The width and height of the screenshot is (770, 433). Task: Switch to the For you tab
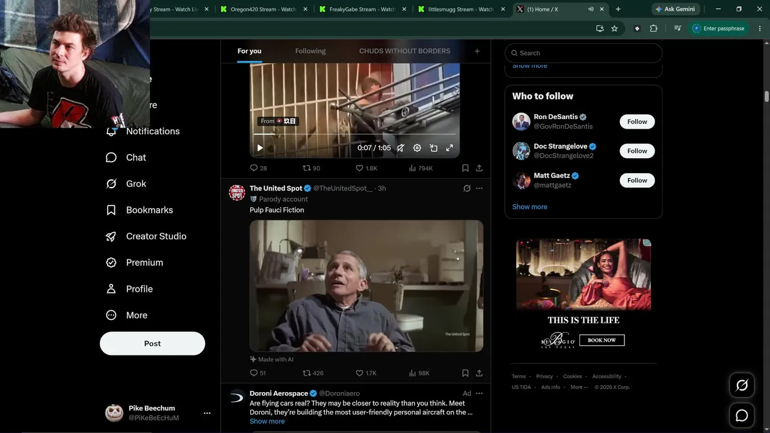[x=250, y=51]
